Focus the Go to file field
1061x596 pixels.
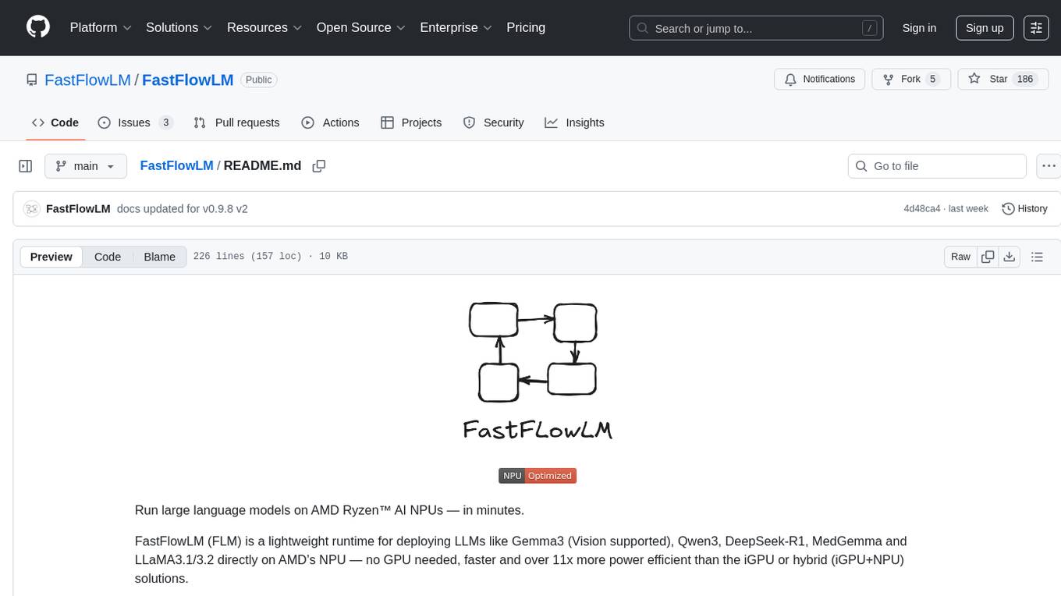tap(937, 166)
